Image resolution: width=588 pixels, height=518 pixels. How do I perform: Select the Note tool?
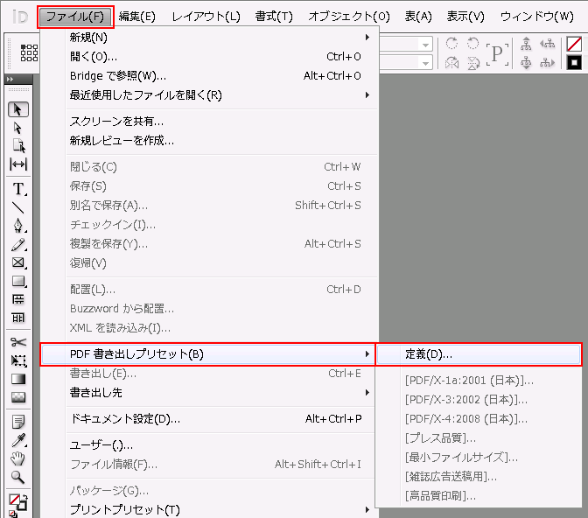[x=18, y=422]
